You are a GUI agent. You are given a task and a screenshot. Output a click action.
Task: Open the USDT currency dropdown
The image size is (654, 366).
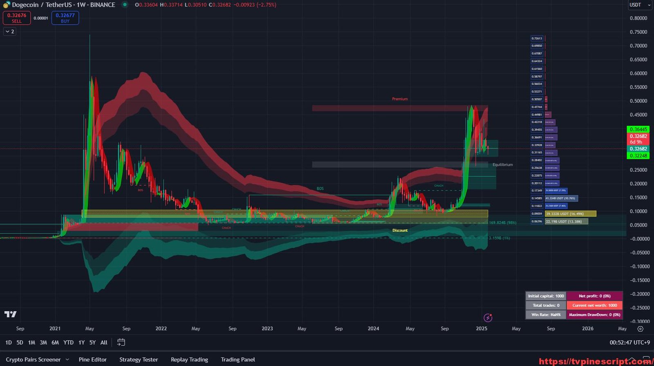pyautogui.click(x=639, y=5)
